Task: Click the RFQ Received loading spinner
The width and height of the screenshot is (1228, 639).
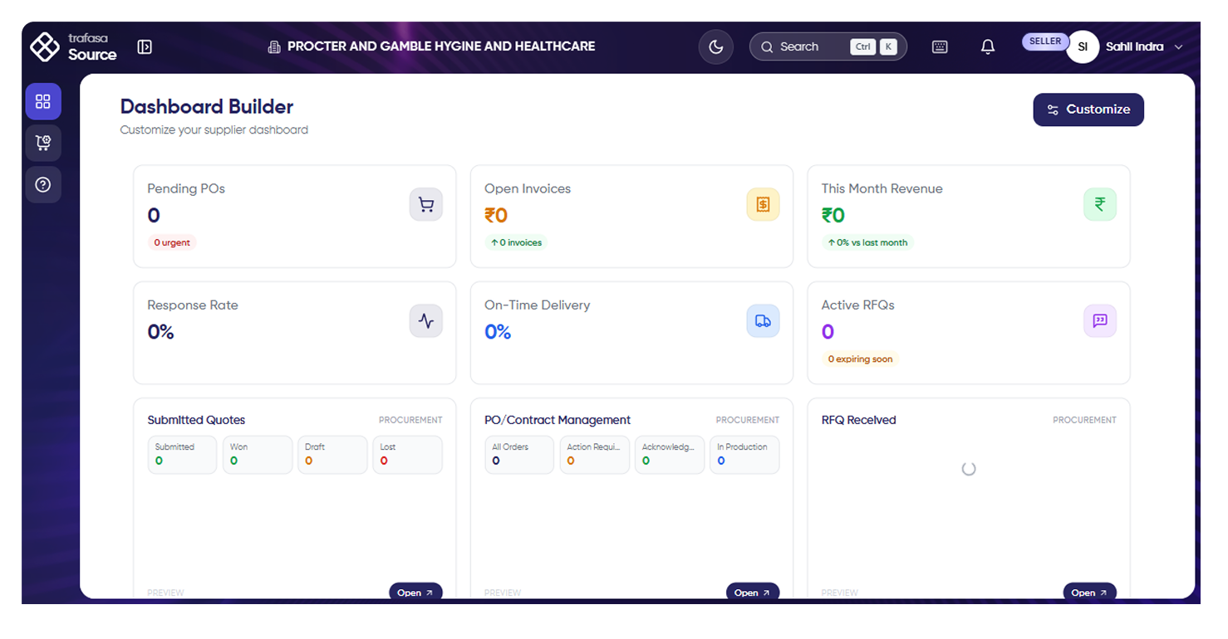Action: 969,469
